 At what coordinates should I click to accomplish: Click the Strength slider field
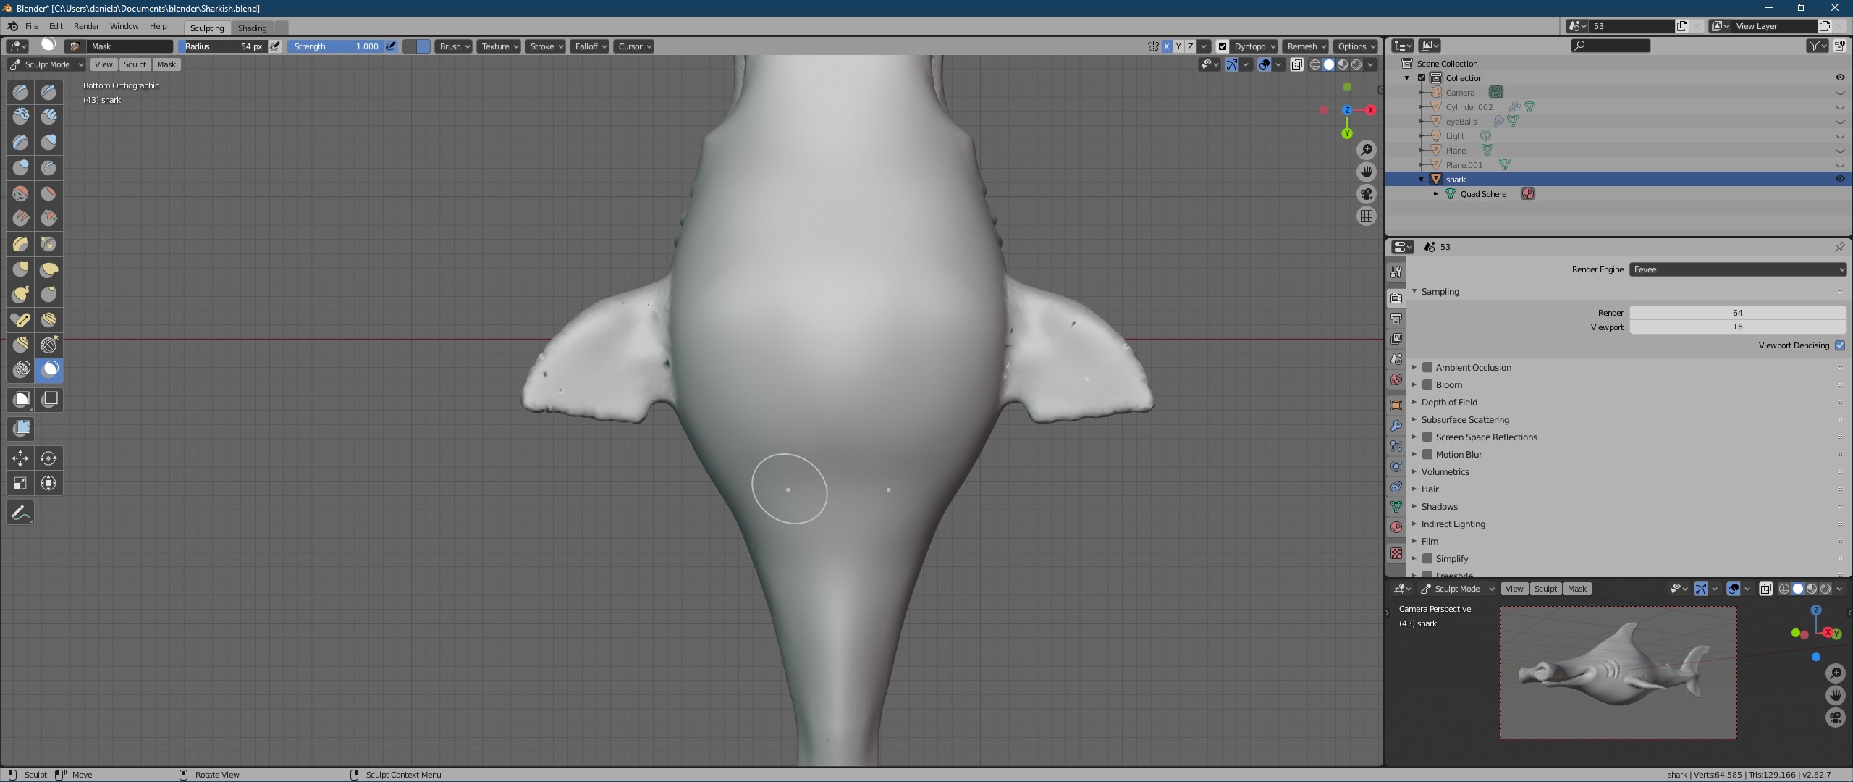click(x=335, y=46)
